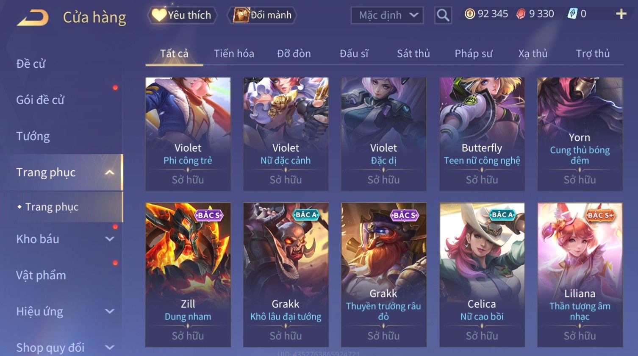The width and height of the screenshot is (638, 356).
Task: Open the Mặc định sort dropdown
Action: click(x=387, y=15)
